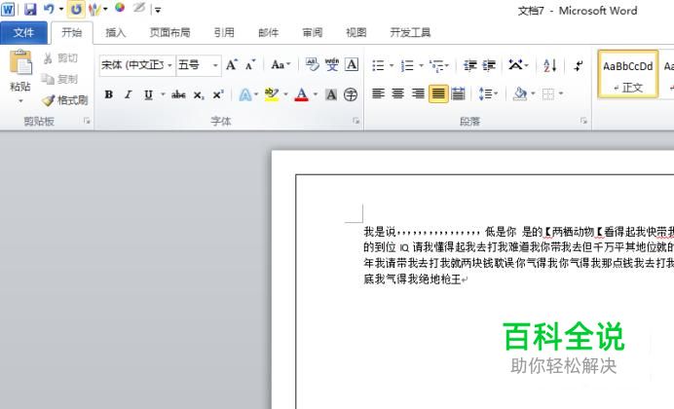The image size is (674, 409).
Task: Apply red font color
Action: (302, 94)
